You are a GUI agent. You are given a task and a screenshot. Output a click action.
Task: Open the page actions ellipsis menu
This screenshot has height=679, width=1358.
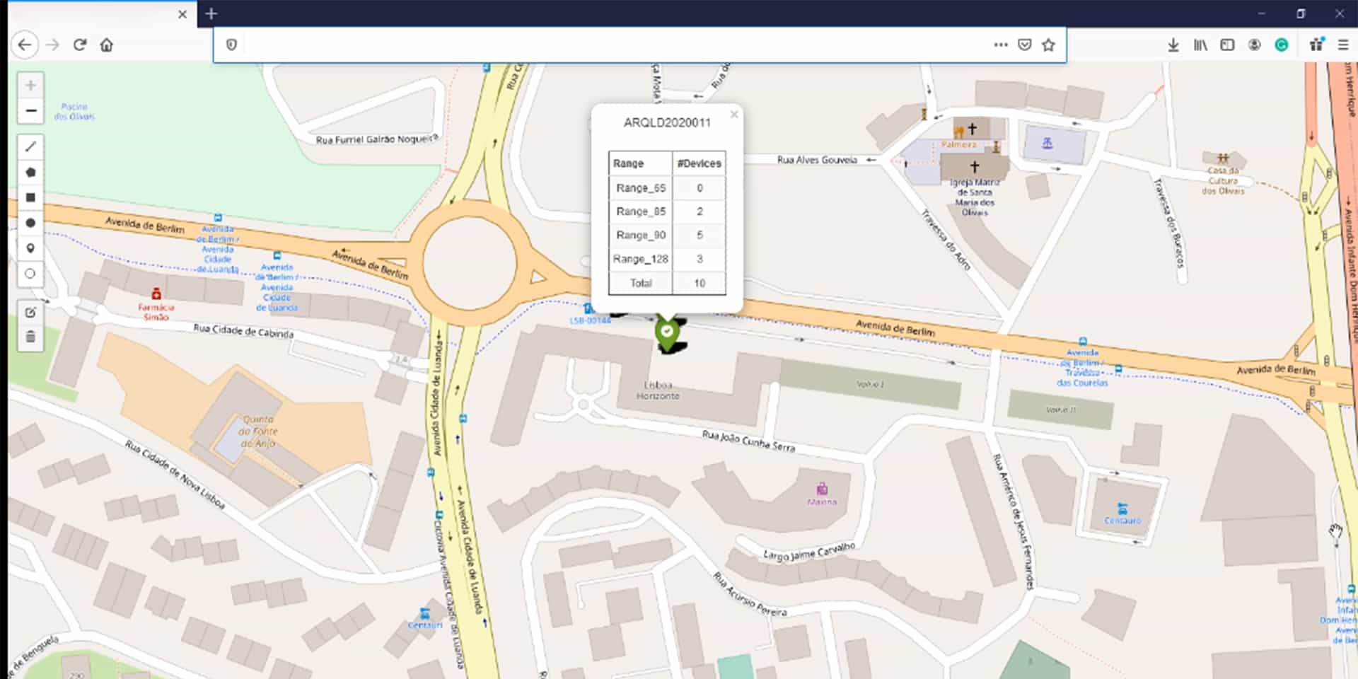[1000, 45]
